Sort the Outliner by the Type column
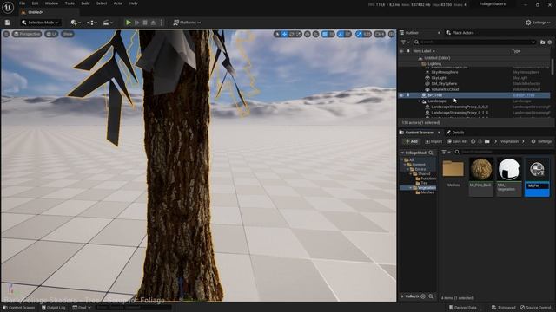Screen dimensions: 556x312 click(516, 51)
